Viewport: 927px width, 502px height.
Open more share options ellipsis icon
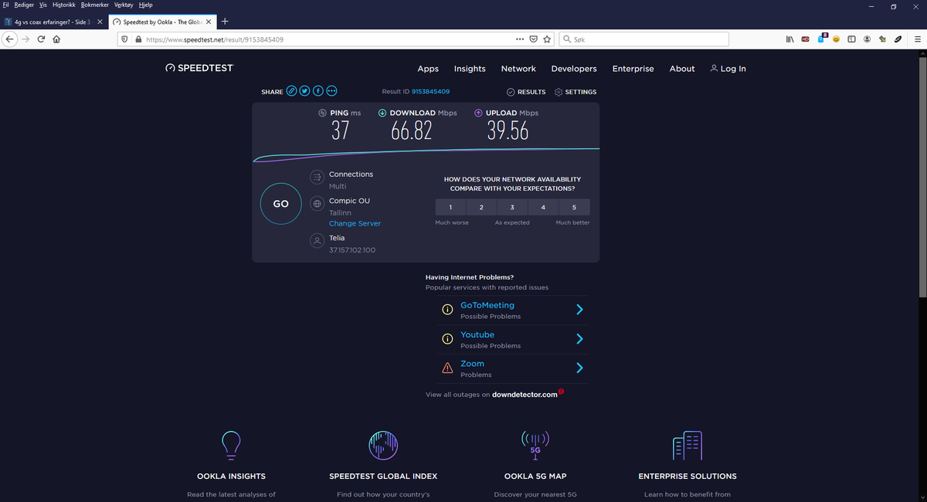pyautogui.click(x=332, y=91)
